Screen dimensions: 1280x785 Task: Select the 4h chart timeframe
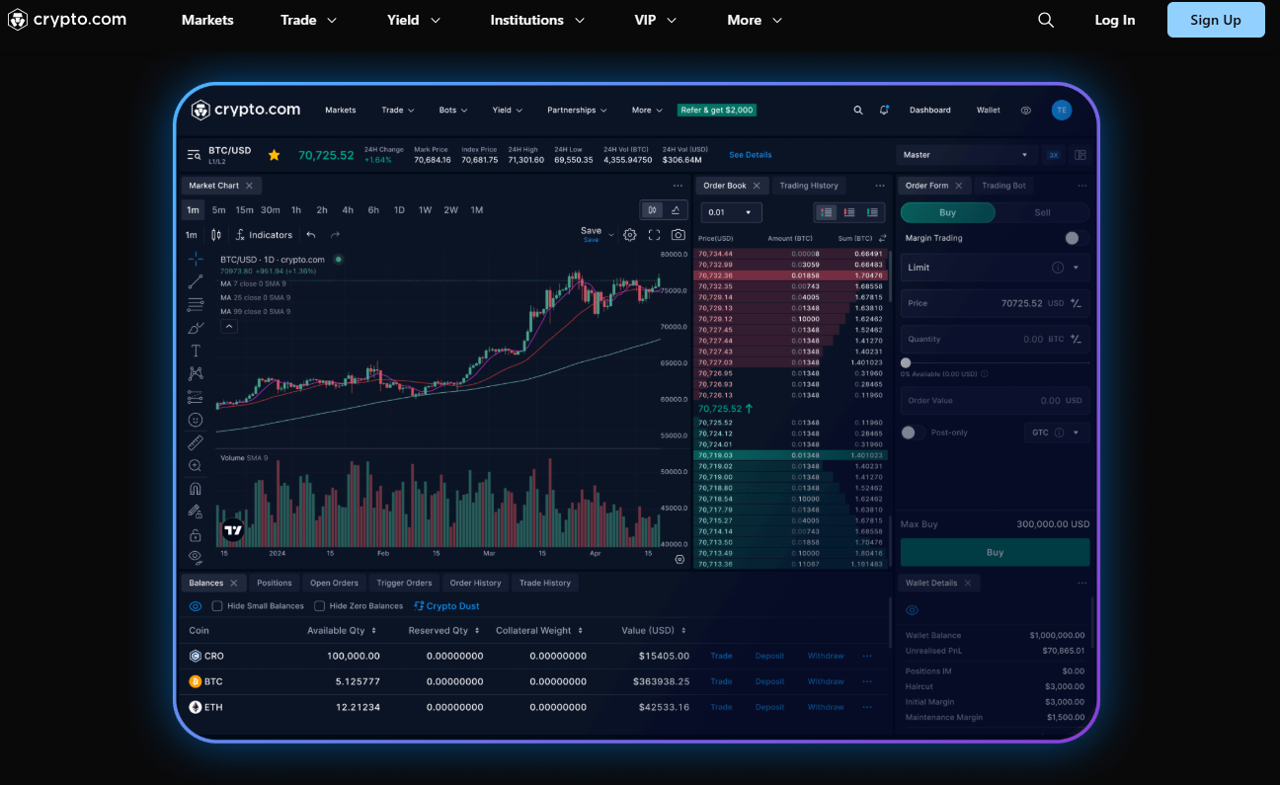348,209
